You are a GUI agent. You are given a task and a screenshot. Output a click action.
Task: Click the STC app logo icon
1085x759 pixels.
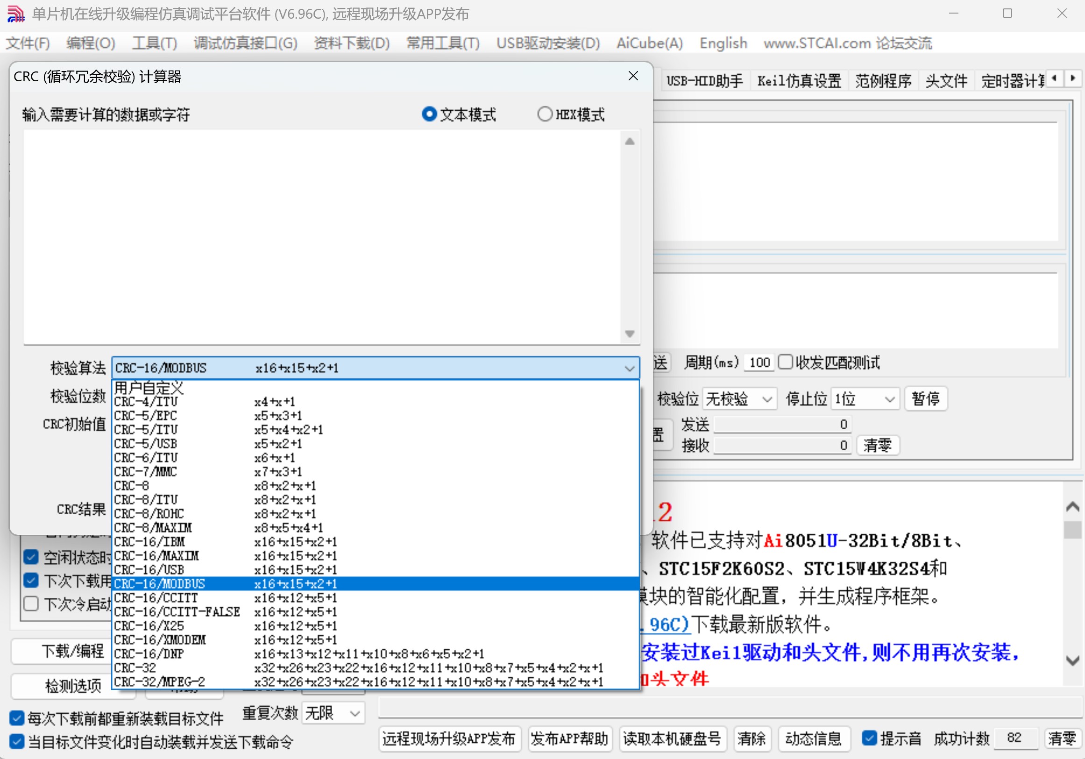pyautogui.click(x=15, y=14)
